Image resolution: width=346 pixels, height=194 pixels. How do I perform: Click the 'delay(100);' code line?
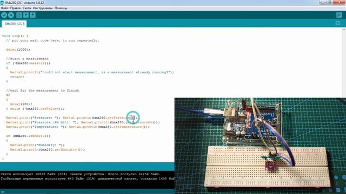point(21,104)
